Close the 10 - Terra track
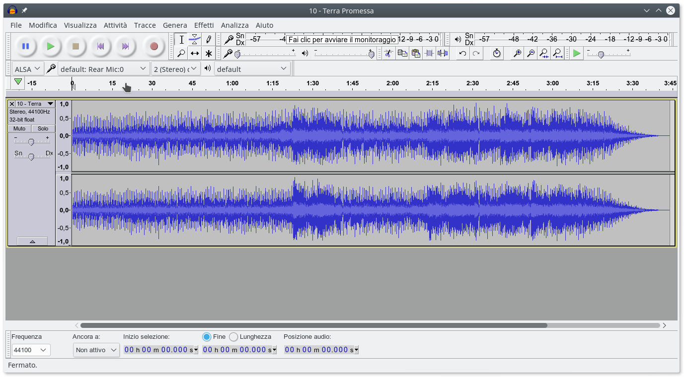This screenshot has height=379, width=686. click(12, 104)
